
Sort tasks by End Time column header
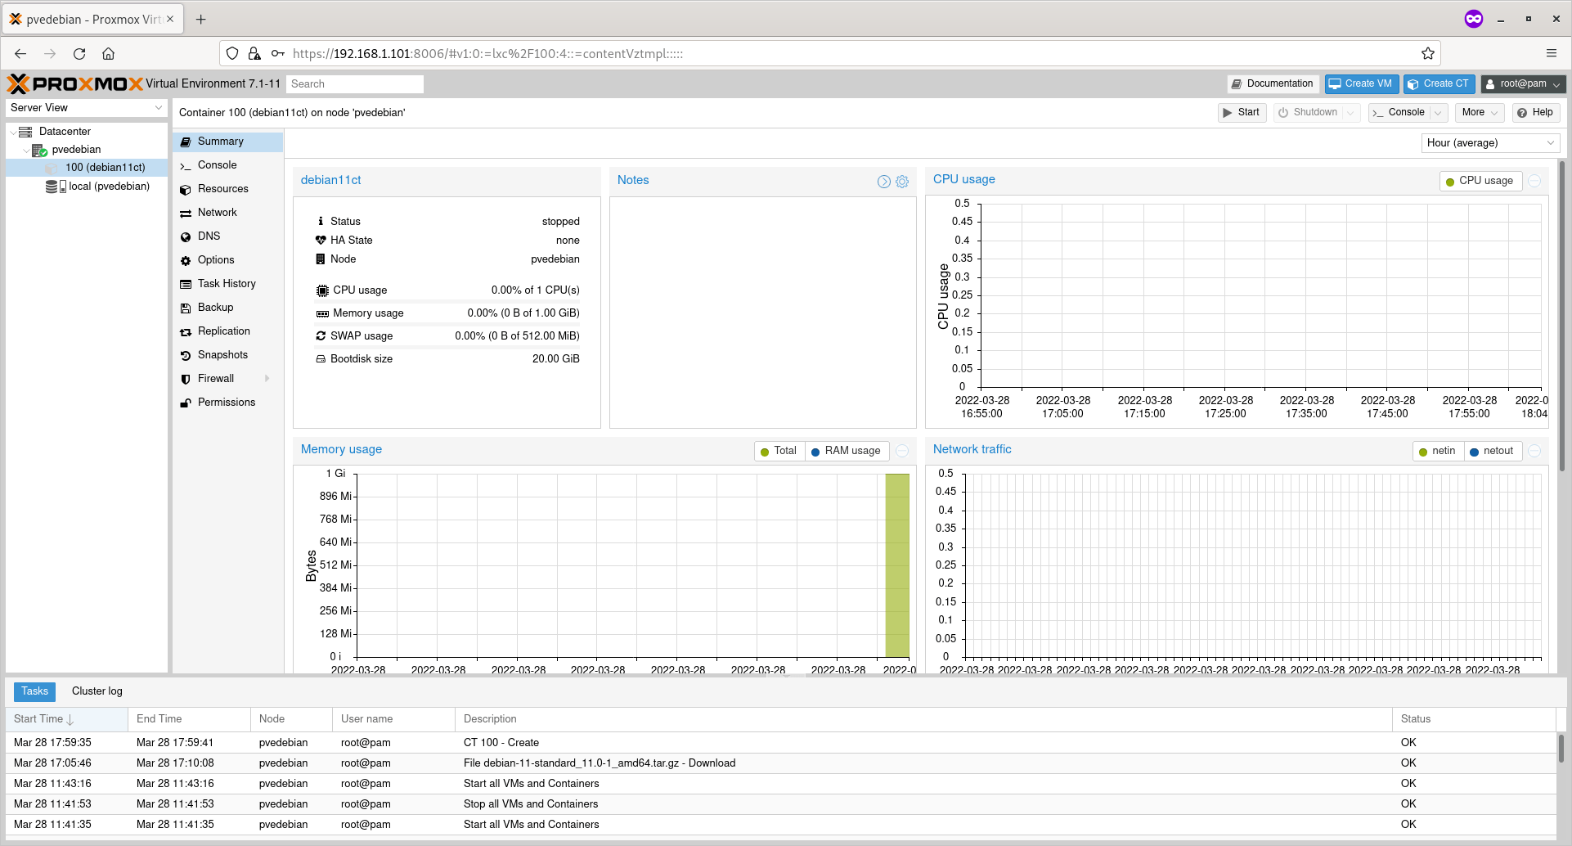pyautogui.click(x=189, y=719)
